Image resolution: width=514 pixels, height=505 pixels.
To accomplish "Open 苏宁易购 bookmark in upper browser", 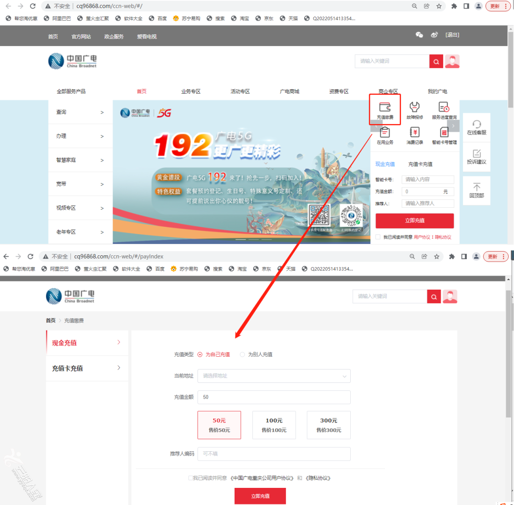I will [x=187, y=19].
